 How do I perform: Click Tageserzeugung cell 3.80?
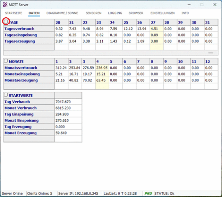click(156, 41)
